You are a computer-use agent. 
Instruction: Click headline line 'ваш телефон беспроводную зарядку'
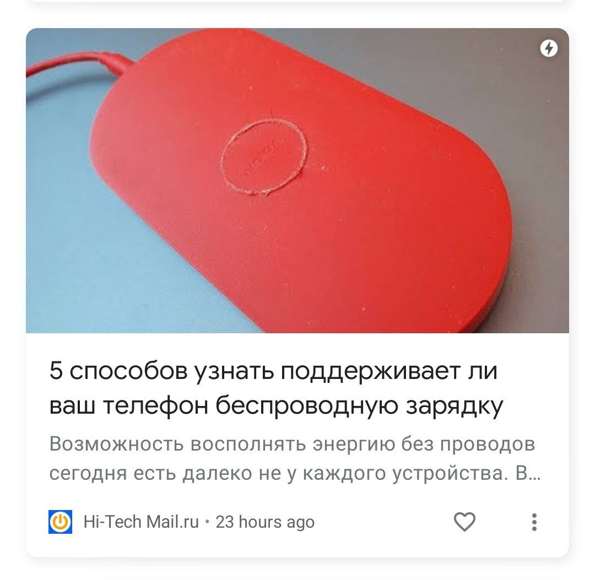(x=276, y=405)
